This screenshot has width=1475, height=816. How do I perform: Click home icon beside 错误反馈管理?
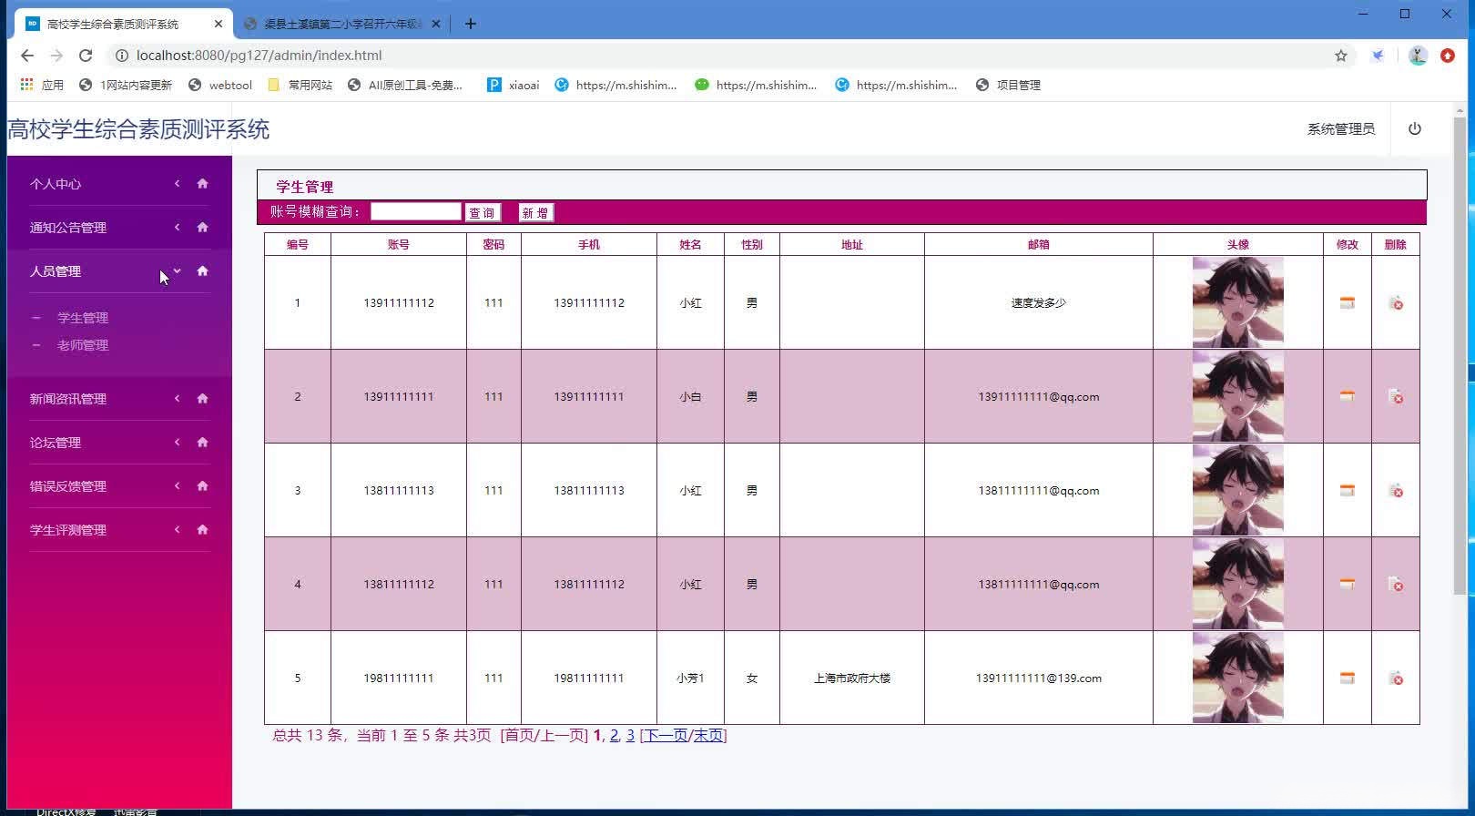coord(202,486)
